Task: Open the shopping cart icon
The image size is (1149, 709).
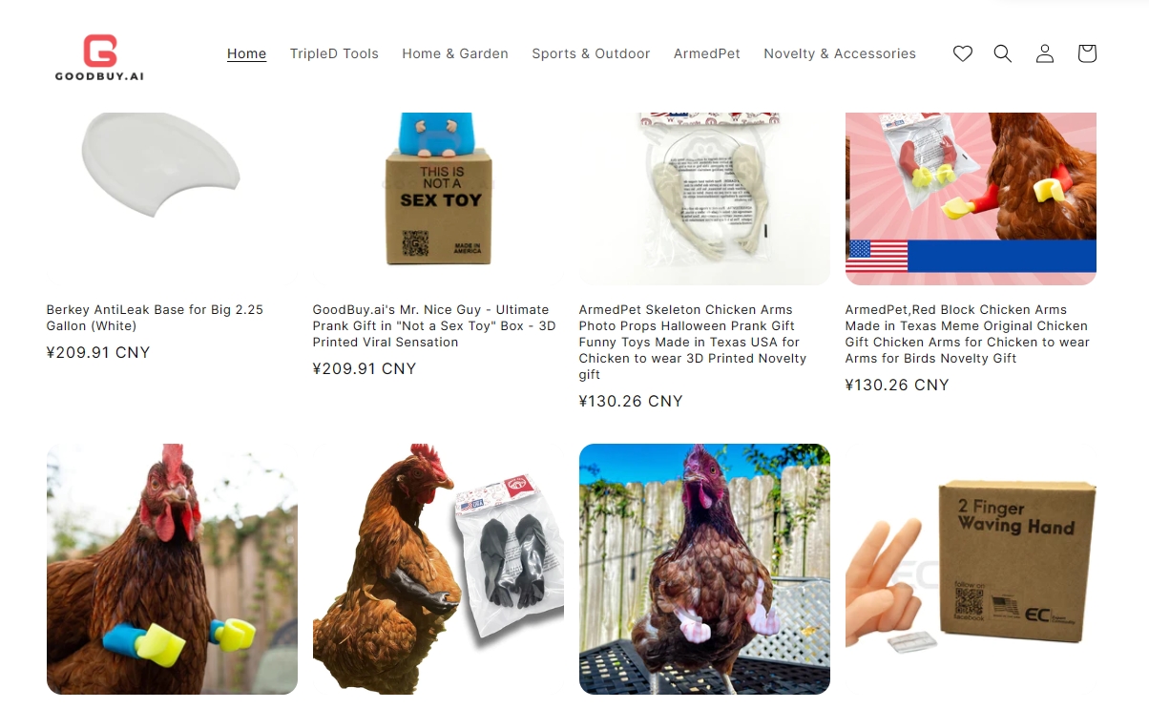Action: (x=1087, y=53)
